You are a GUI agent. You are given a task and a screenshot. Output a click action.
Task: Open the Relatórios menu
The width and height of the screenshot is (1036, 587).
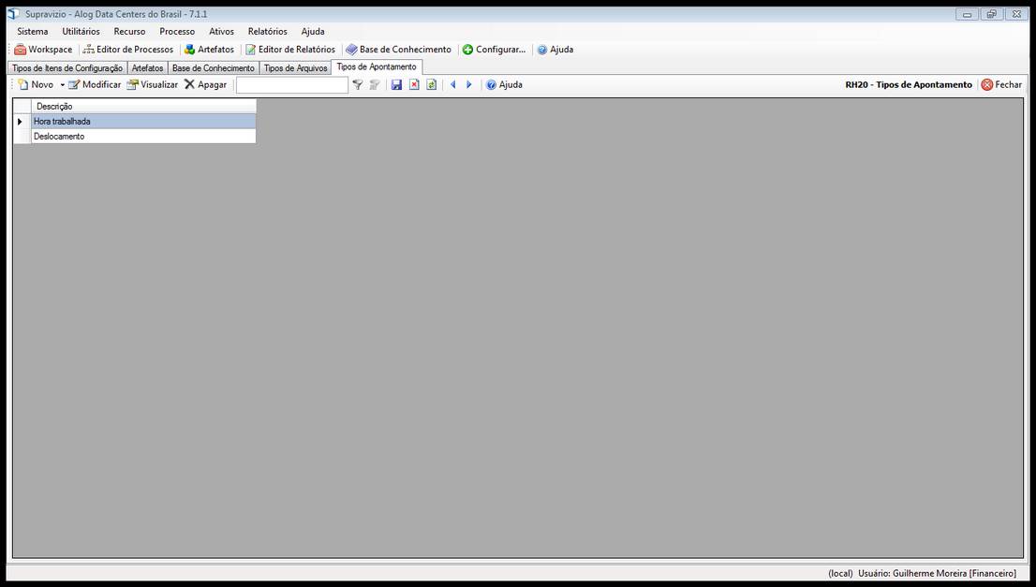[x=268, y=31]
